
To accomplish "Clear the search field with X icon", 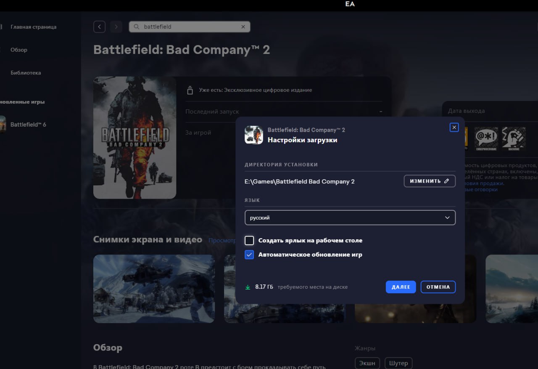I will [x=243, y=27].
